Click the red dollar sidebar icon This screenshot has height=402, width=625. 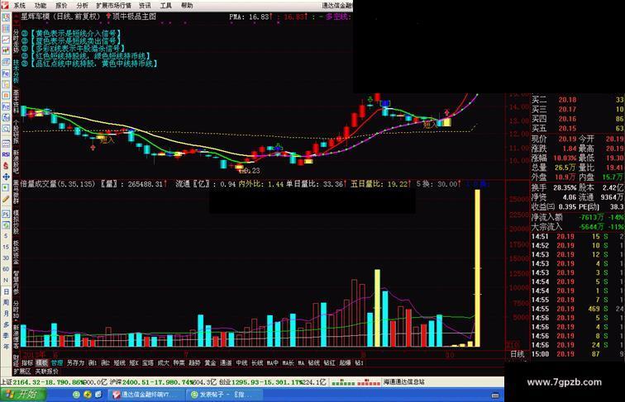pyautogui.click(x=6, y=165)
